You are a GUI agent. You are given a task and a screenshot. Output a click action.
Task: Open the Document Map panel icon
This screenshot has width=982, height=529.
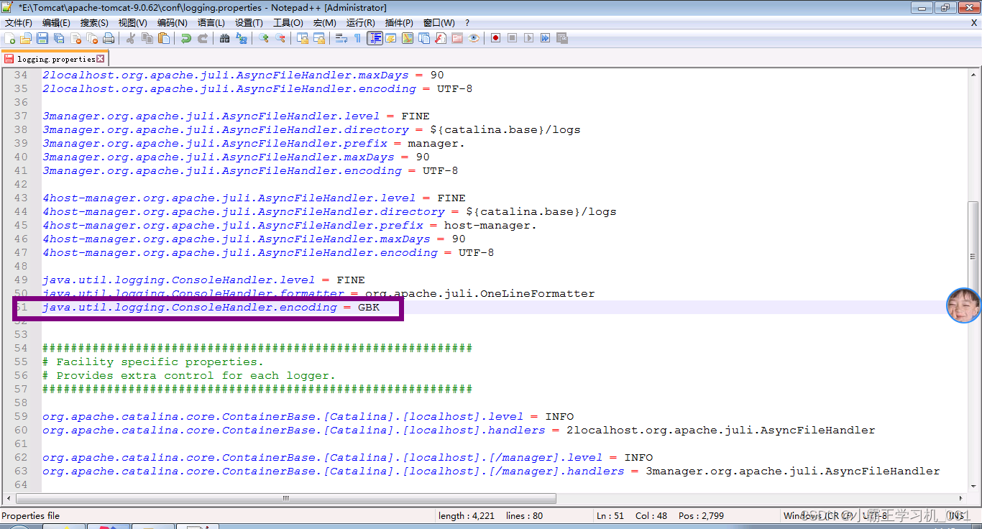point(407,38)
